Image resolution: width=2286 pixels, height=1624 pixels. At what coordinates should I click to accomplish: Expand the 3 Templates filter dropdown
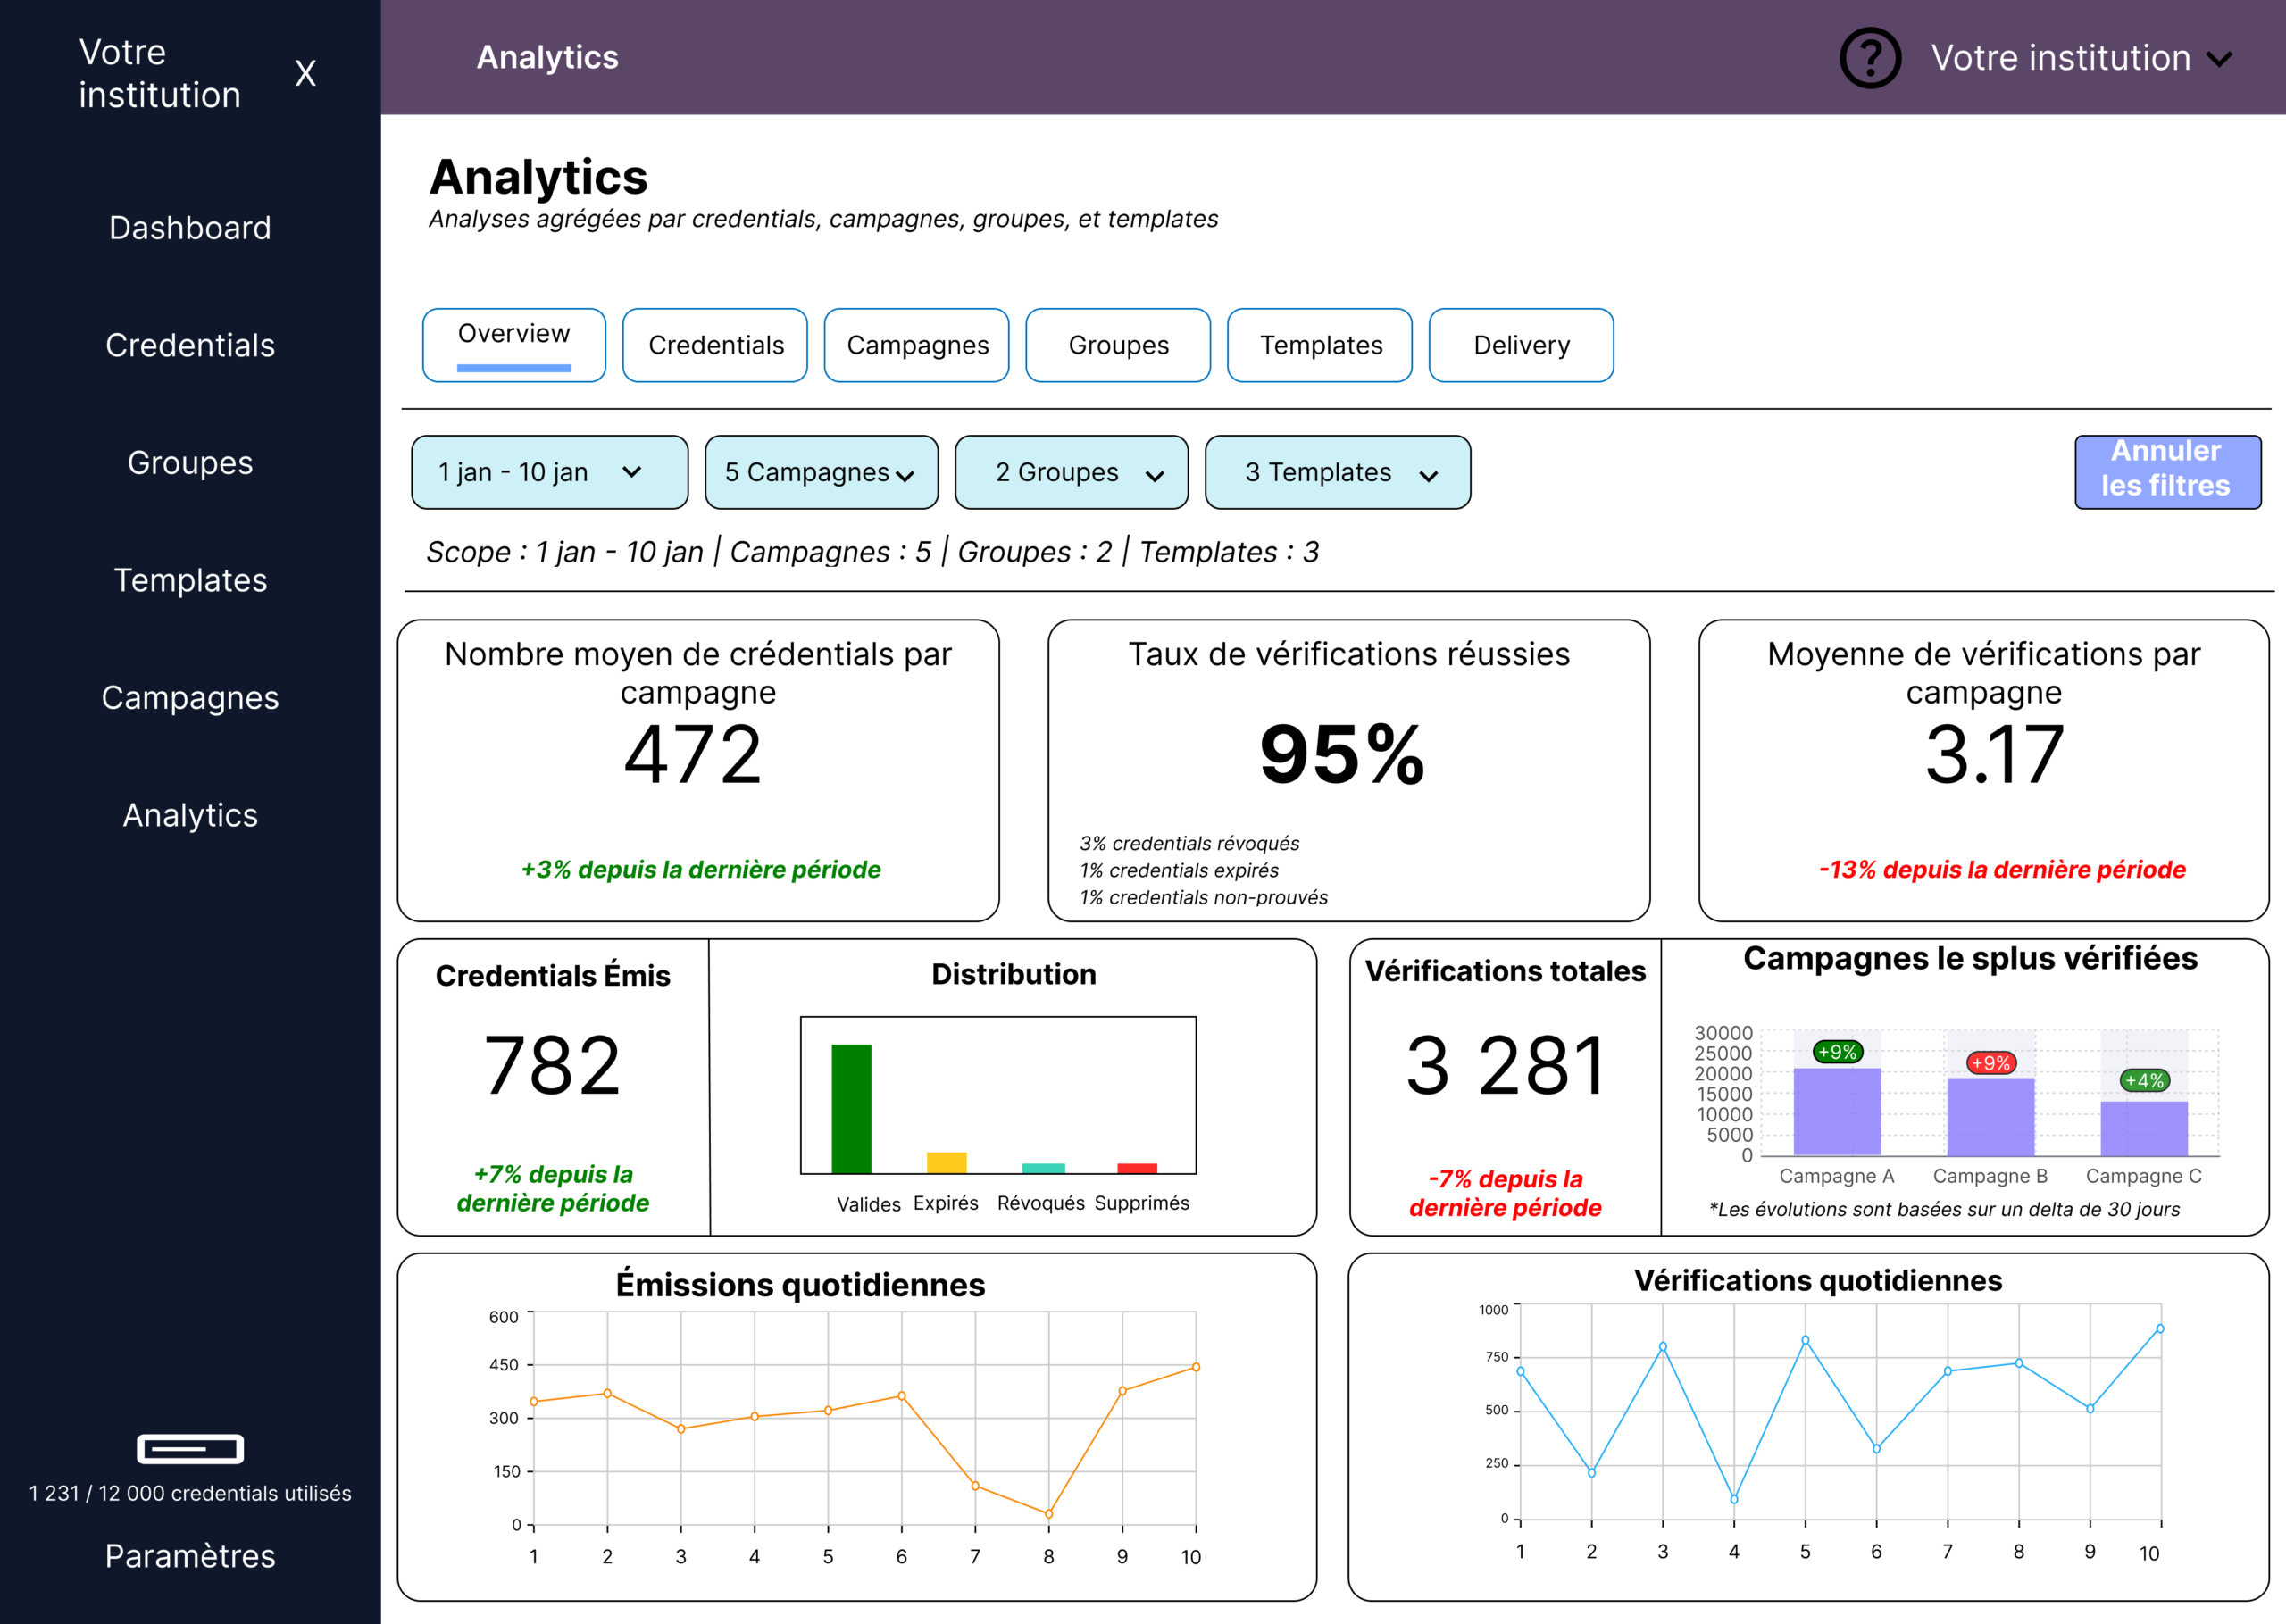coord(1337,472)
